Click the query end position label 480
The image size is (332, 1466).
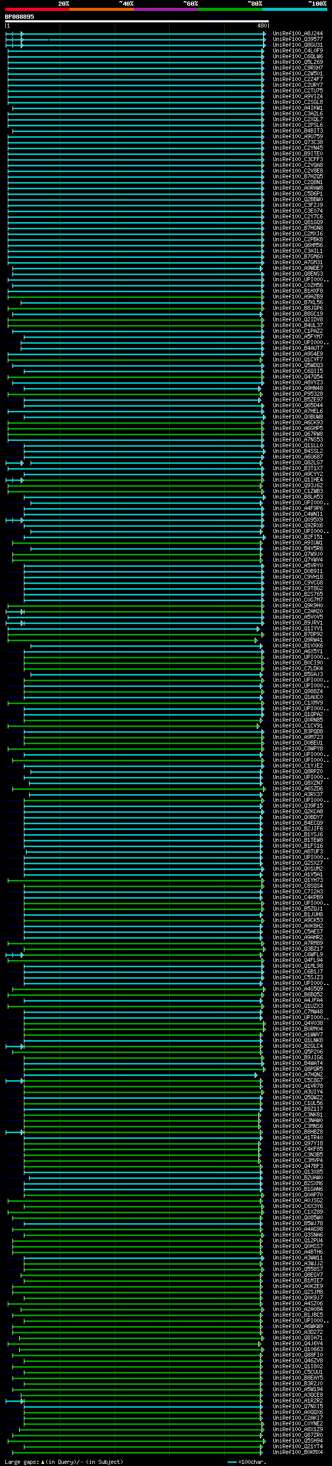coord(262,25)
